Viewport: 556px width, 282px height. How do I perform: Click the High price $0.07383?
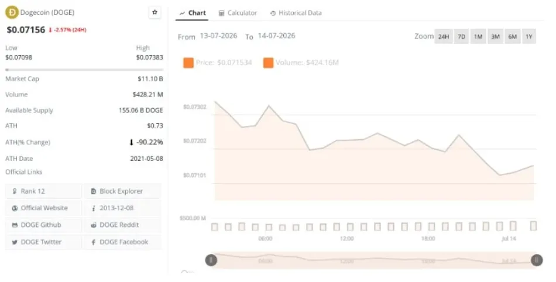point(149,57)
